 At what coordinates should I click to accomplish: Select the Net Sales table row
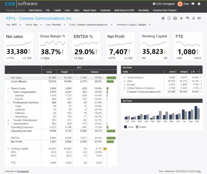(61, 78)
